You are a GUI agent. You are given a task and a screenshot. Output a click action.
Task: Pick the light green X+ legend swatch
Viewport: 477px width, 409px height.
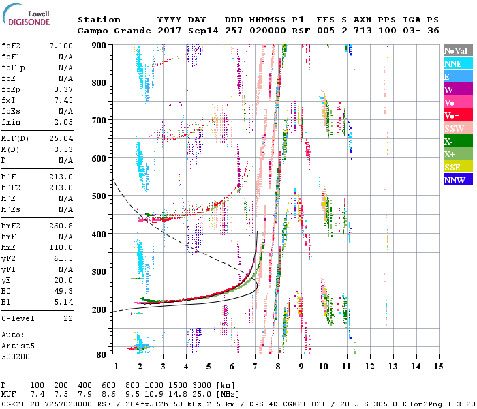coord(456,155)
